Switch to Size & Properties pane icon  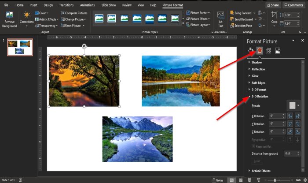[269, 50]
